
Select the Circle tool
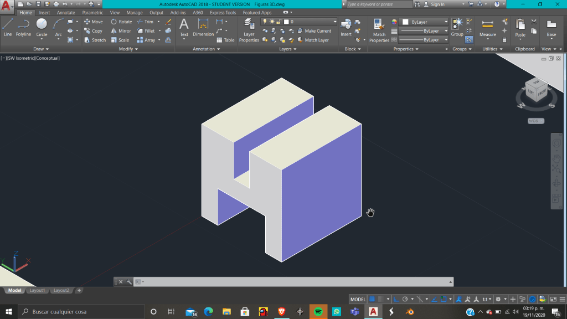click(42, 27)
